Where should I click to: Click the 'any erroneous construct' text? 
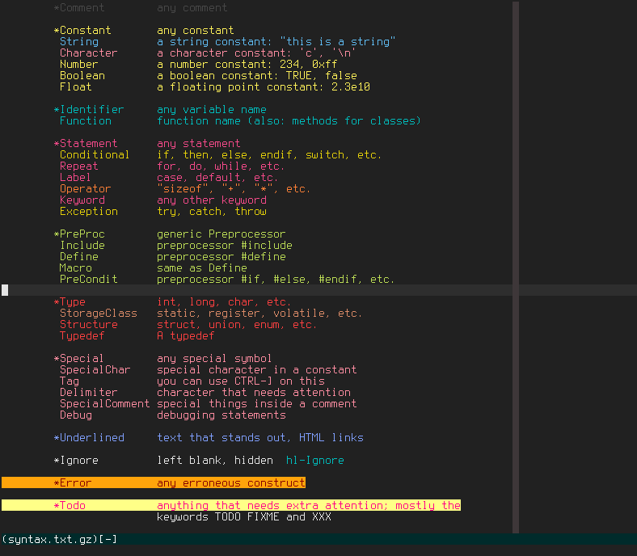click(x=231, y=483)
